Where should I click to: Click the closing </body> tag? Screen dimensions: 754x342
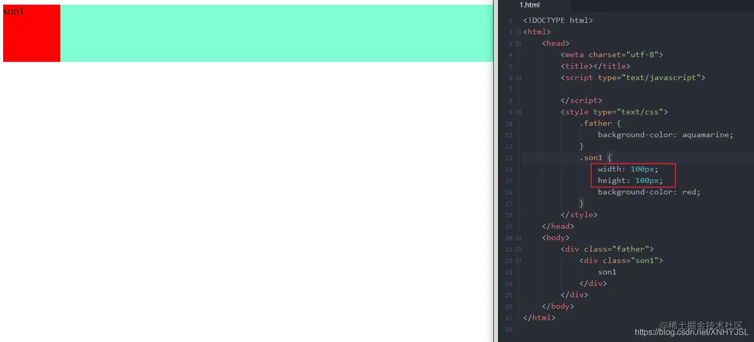[558, 306]
